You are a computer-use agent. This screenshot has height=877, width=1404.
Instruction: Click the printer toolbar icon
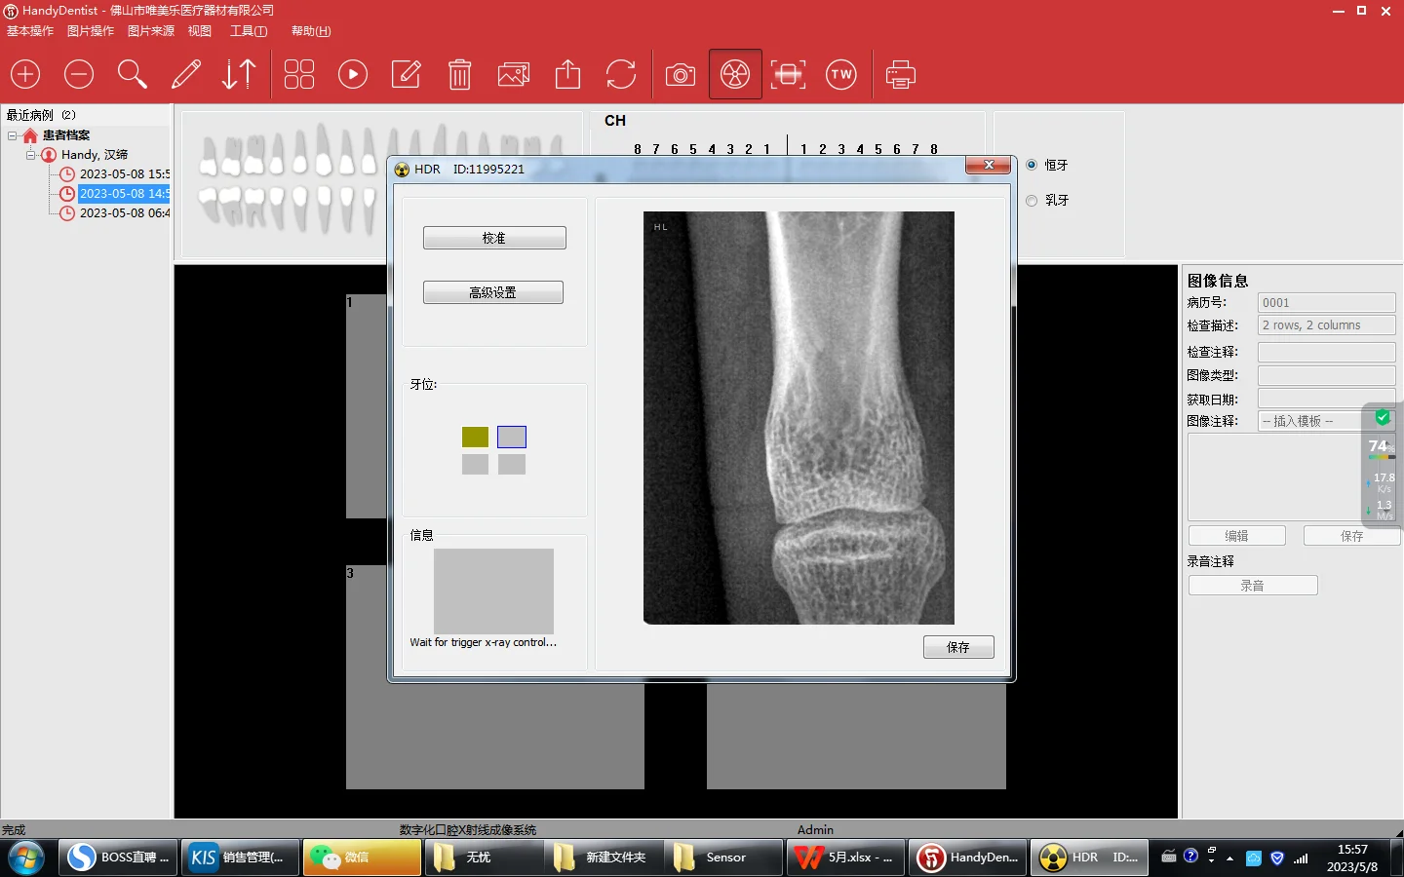pyautogui.click(x=901, y=75)
